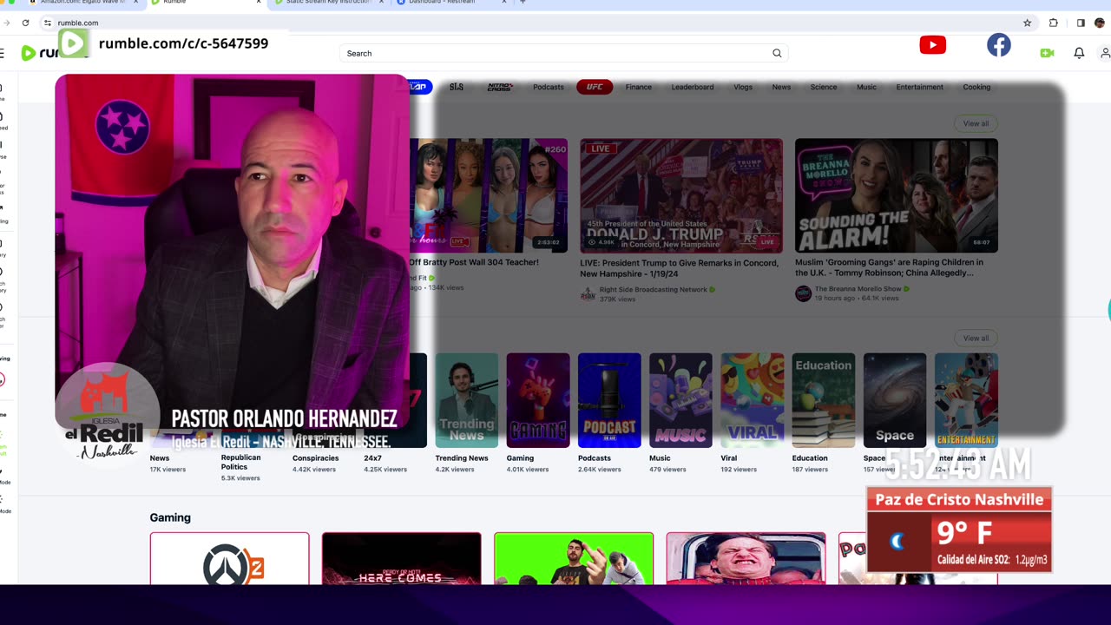Screen dimensions: 1111x625
Task: Open the notifications bell
Action: [x=1079, y=53]
